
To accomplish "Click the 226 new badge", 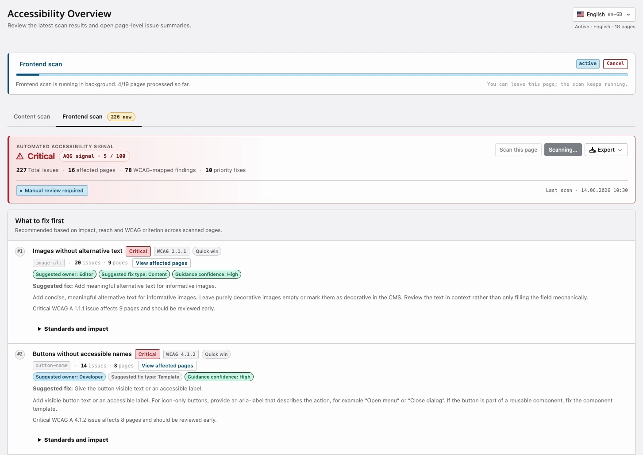I will [x=121, y=117].
